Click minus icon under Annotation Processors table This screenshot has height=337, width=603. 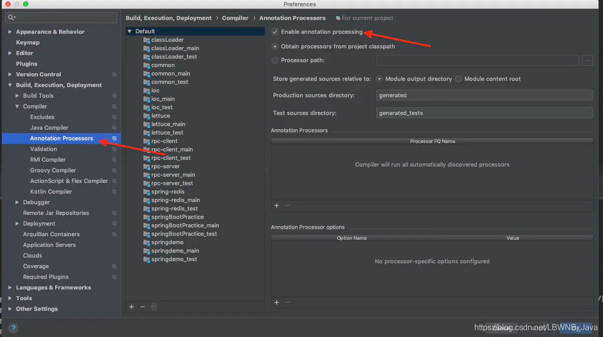(287, 205)
